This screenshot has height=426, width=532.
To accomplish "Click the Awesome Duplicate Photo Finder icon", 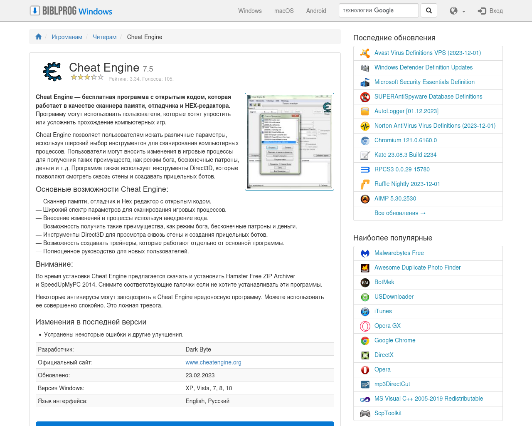I will point(365,268).
